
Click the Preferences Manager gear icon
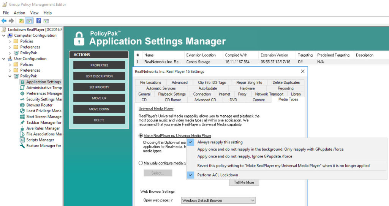22,93
